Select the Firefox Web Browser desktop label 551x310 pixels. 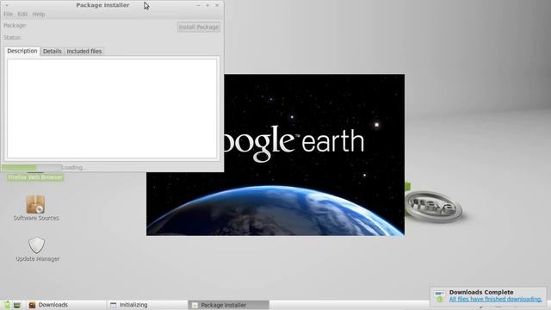(x=35, y=177)
